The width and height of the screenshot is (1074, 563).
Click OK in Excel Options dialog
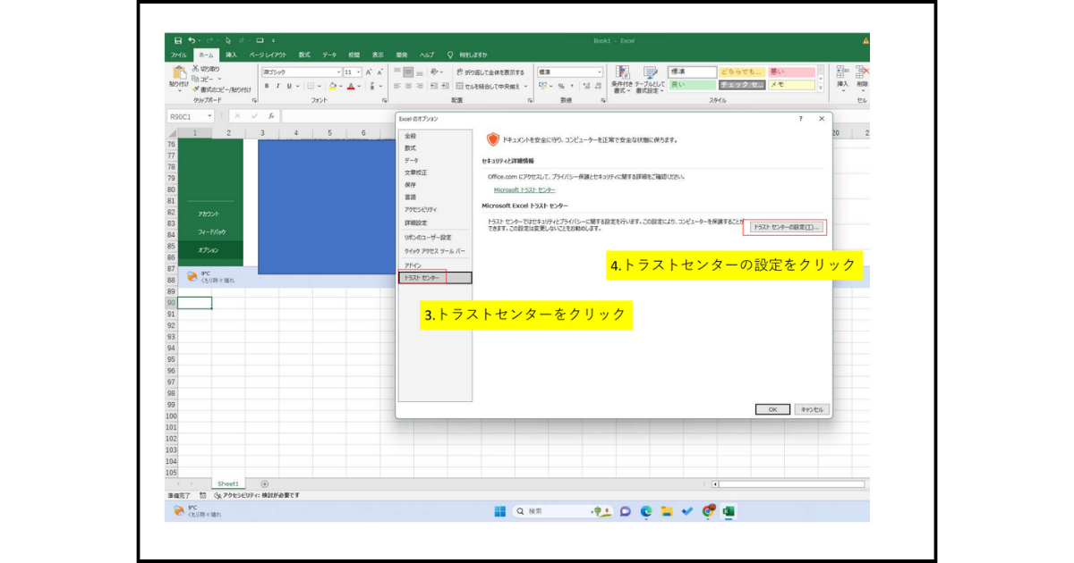(772, 409)
